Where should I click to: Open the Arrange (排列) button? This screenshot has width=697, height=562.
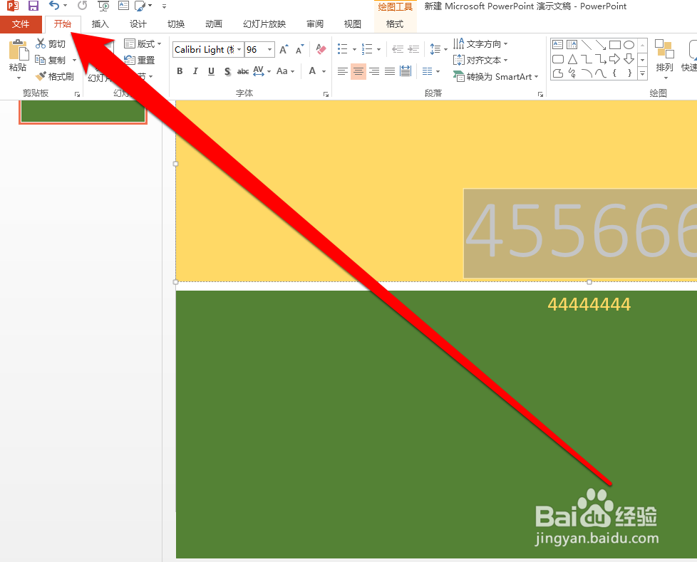(664, 58)
